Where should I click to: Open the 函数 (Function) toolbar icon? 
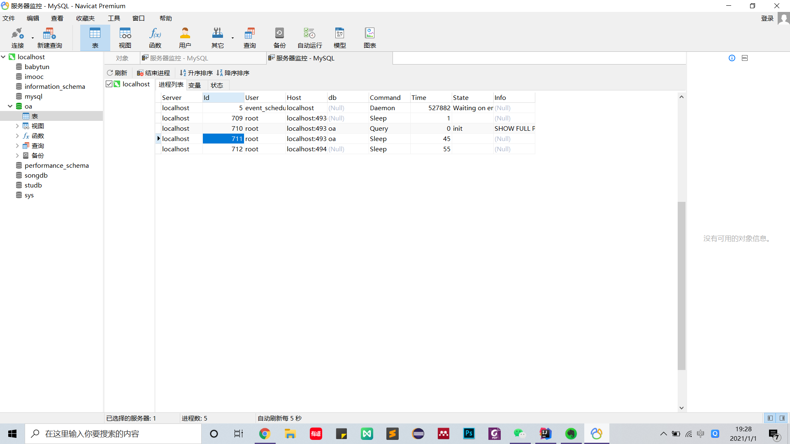pos(155,37)
